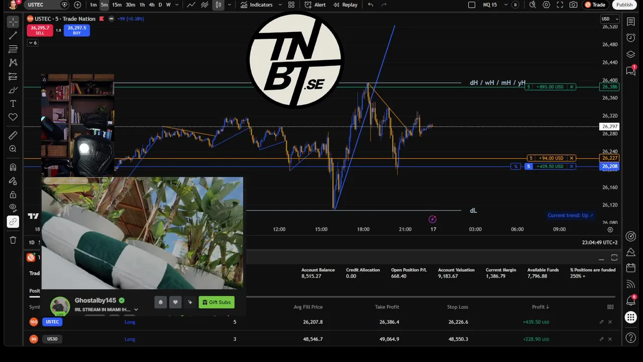Open the chats panel icon

[631, 71]
